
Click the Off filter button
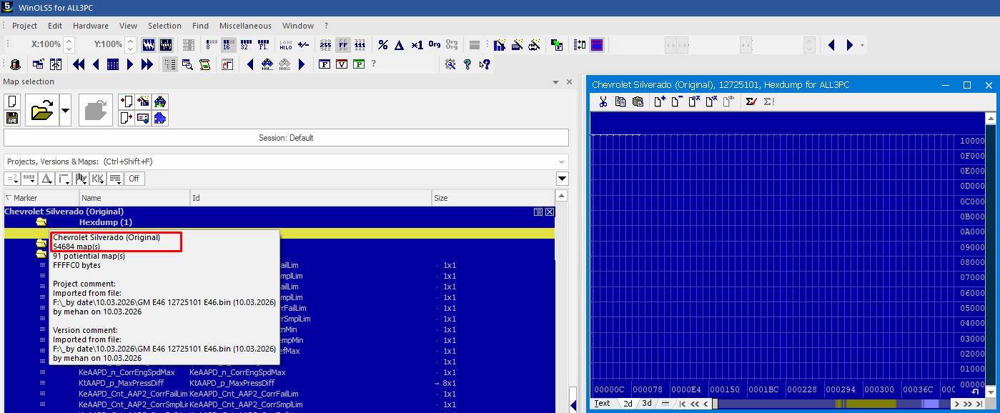tap(134, 179)
